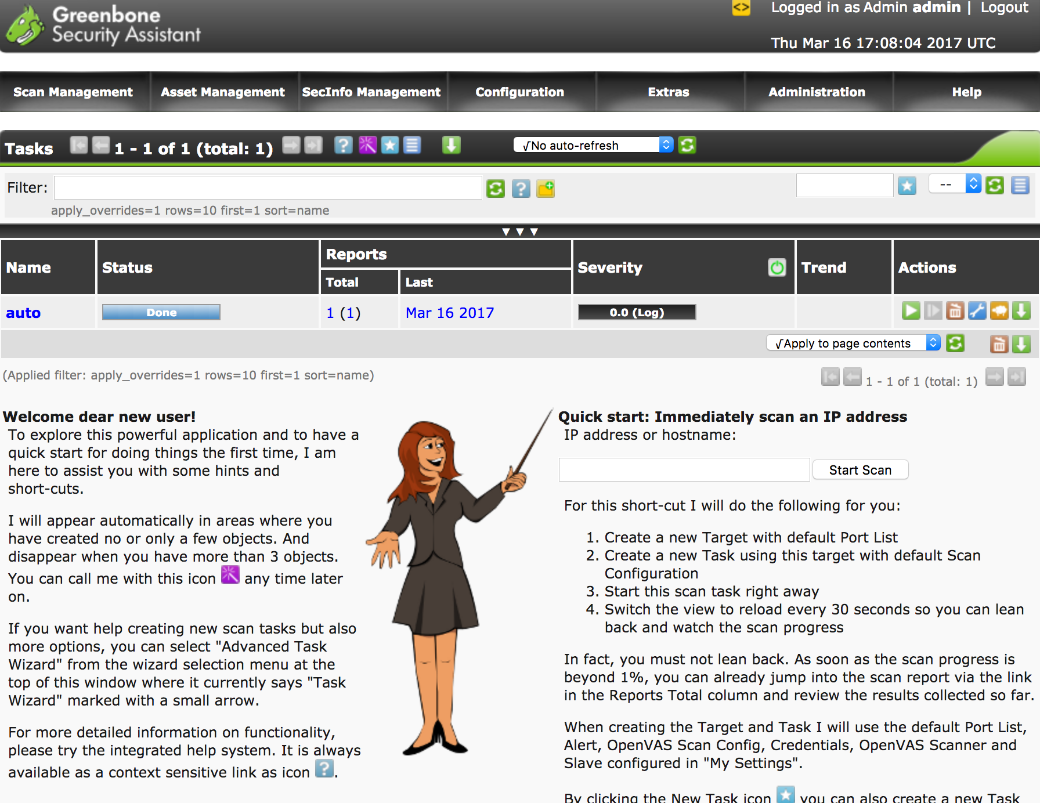Click into the Filter text field

point(268,187)
